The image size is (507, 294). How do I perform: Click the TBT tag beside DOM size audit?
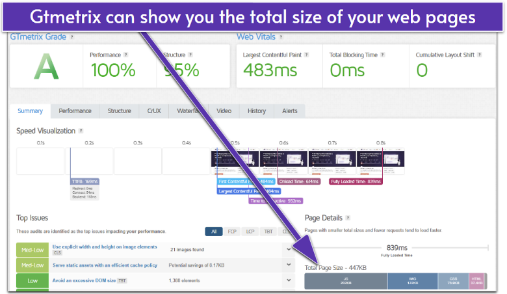(x=122, y=281)
